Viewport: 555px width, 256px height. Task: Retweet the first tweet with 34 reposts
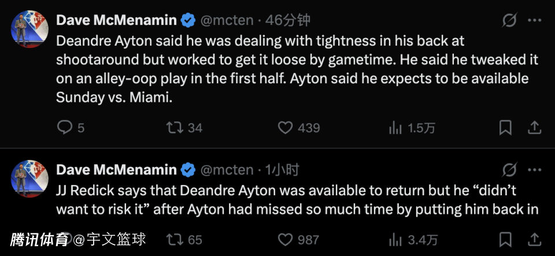click(x=174, y=127)
